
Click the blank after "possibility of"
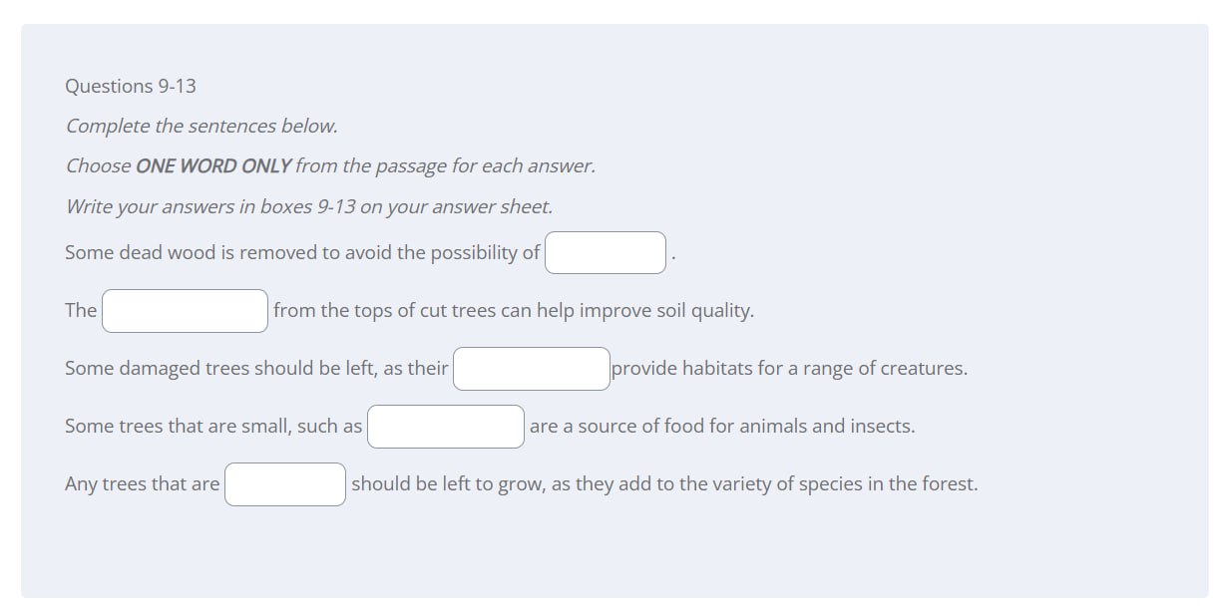click(x=606, y=253)
